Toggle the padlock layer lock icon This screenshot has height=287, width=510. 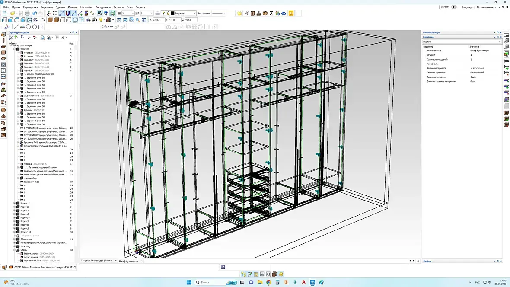(x=168, y=13)
